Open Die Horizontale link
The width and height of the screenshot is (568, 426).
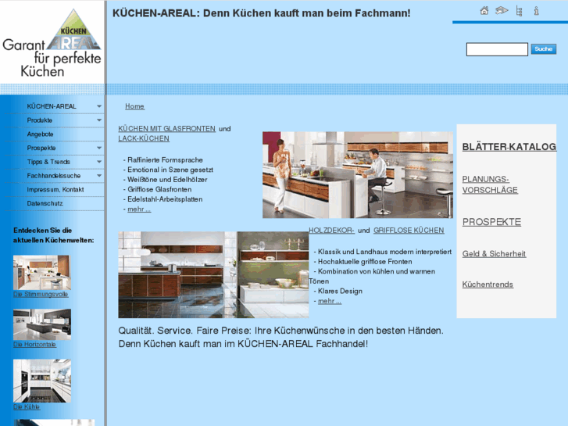(x=34, y=345)
